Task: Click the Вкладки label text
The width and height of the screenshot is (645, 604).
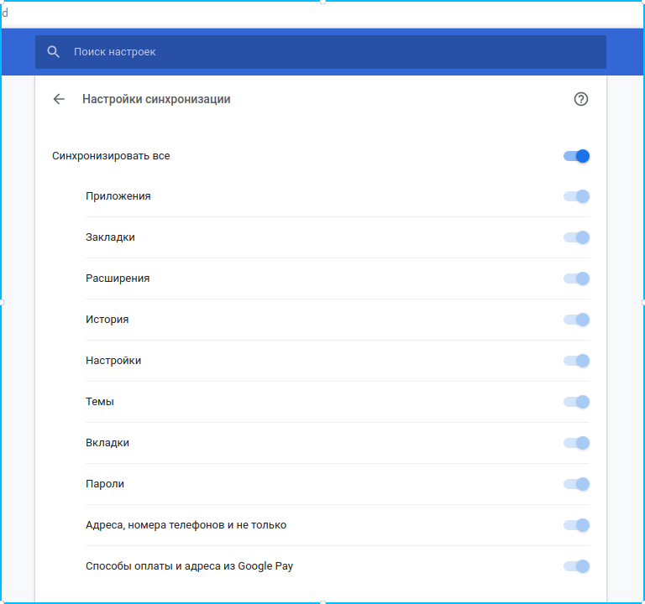Action: 107,443
